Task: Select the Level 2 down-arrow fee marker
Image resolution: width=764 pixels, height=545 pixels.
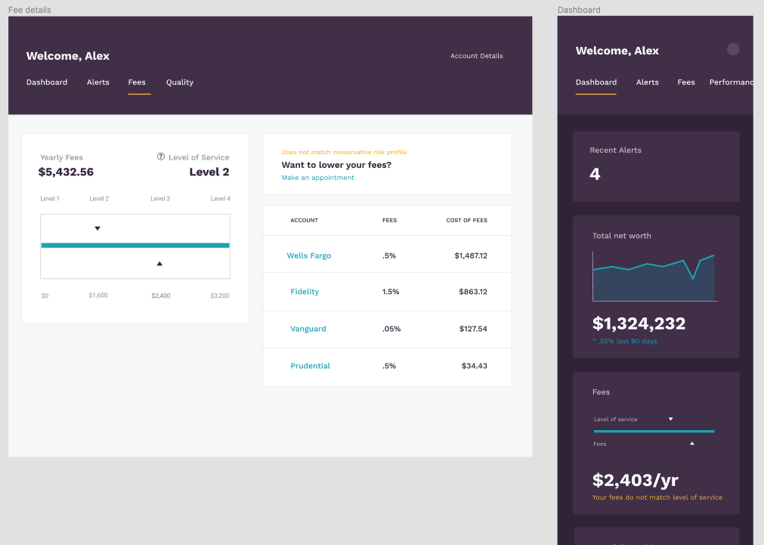Action: pyautogui.click(x=97, y=227)
